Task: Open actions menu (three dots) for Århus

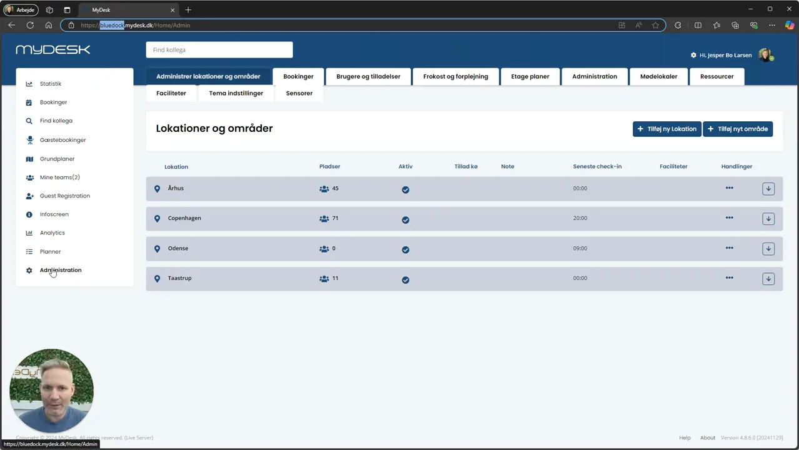Action: click(729, 188)
